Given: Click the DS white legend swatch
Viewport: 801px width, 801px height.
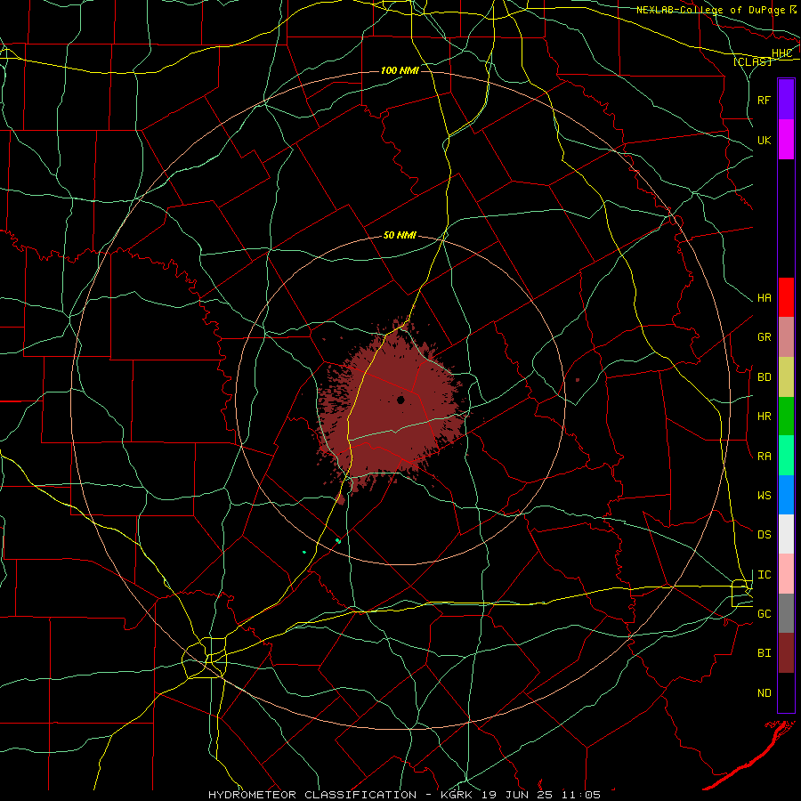Looking at the screenshot, I should point(786,534).
